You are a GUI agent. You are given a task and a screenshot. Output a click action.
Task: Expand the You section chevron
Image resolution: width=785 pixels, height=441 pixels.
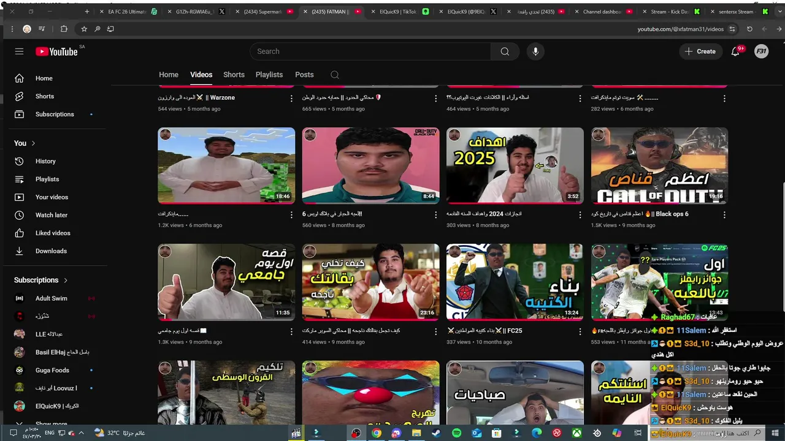tap(33, 143)
